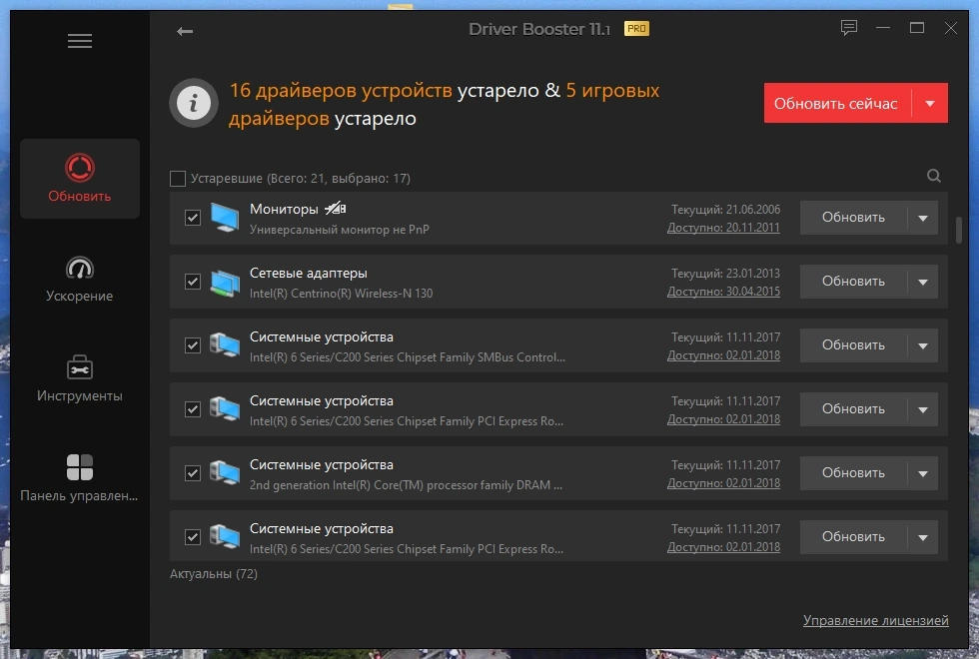The image size is (979, 659).
Task: Open the hamburger menu icon
Action: (x=80, y=41)
